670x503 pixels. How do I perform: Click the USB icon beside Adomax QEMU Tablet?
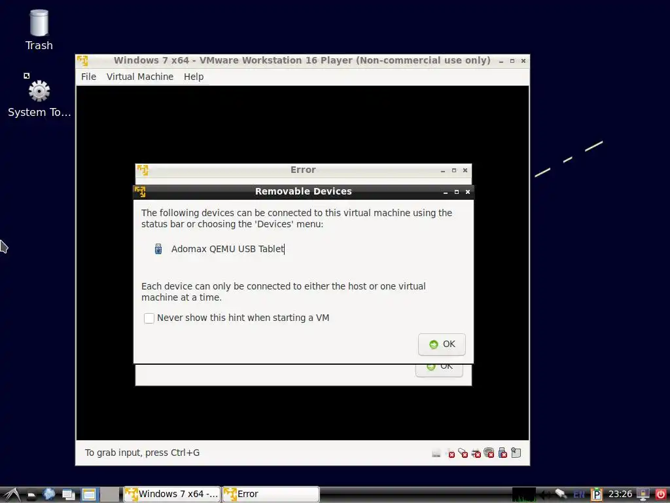[158, 249]
